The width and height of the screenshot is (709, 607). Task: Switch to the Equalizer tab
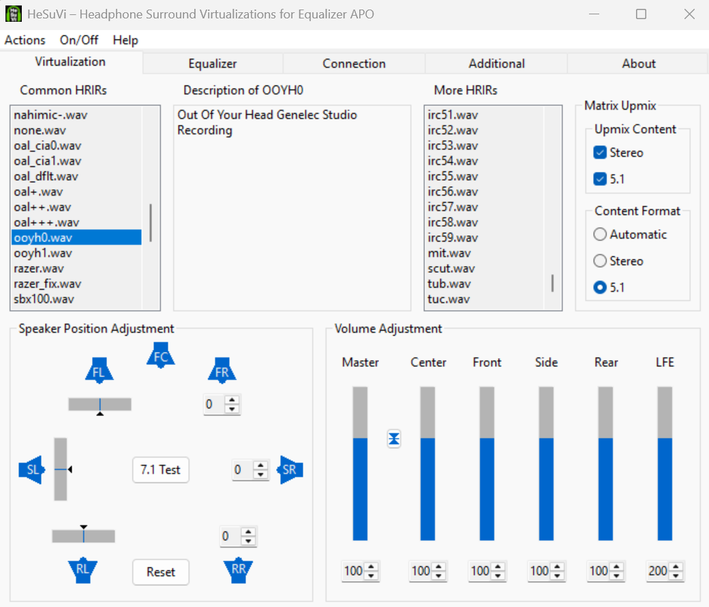click(213, 64)
